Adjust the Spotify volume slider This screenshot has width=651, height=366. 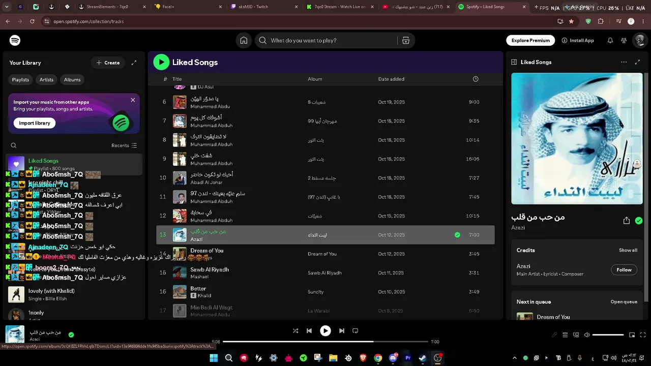point(608,335)
